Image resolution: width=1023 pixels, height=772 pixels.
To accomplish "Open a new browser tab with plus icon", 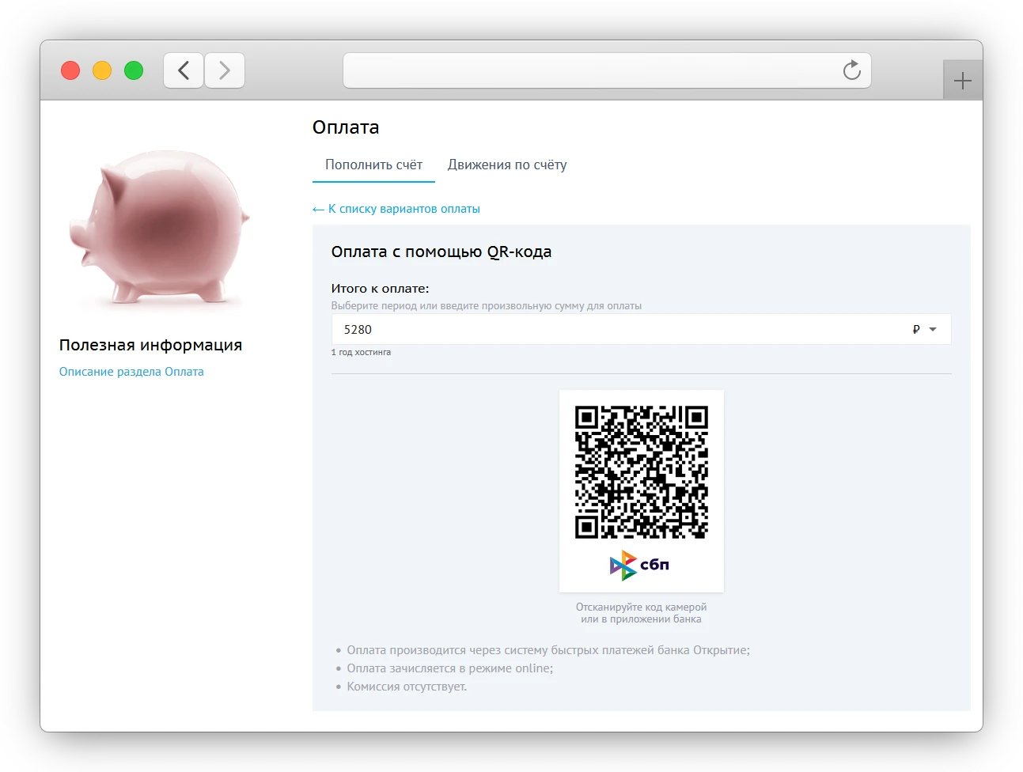I will (x=962, y=79).
